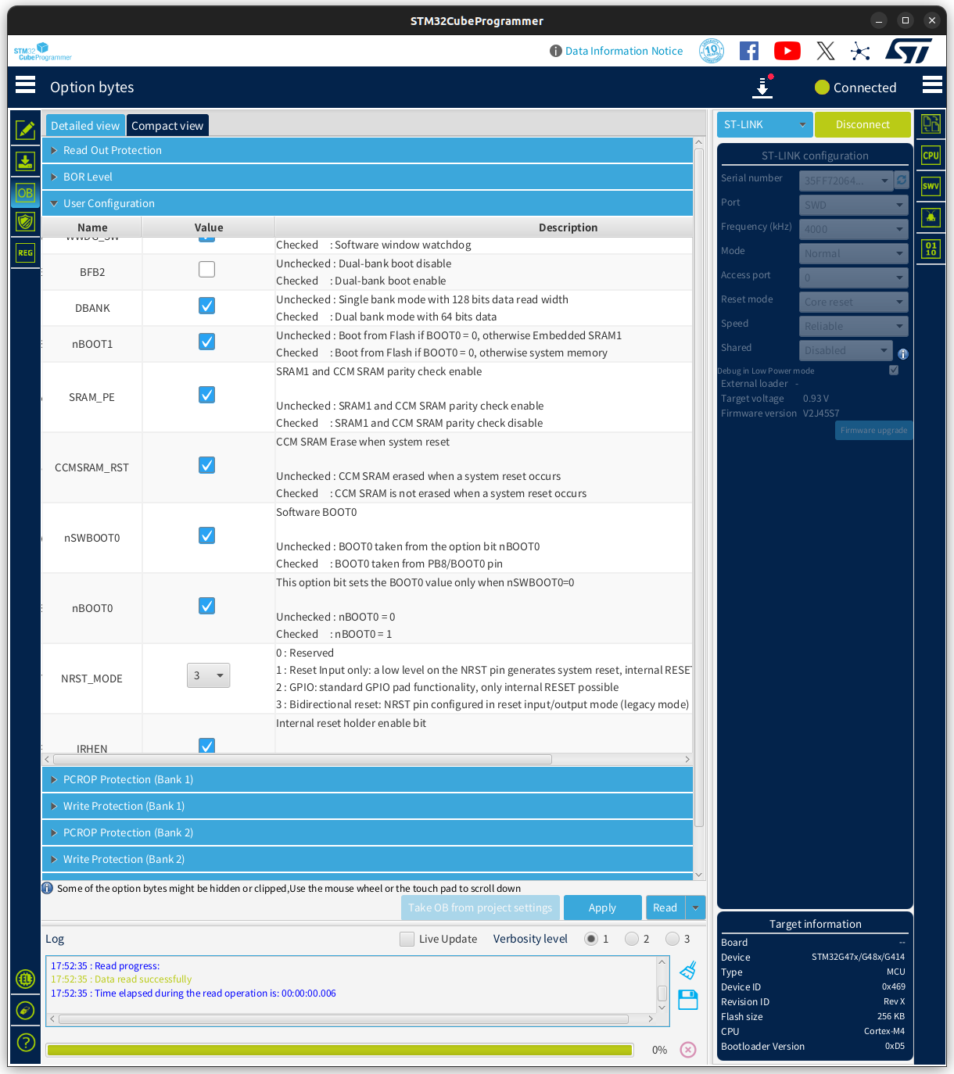
Task: Click the probe settings sidebar icon
Action: click(x=25, y=1011)
